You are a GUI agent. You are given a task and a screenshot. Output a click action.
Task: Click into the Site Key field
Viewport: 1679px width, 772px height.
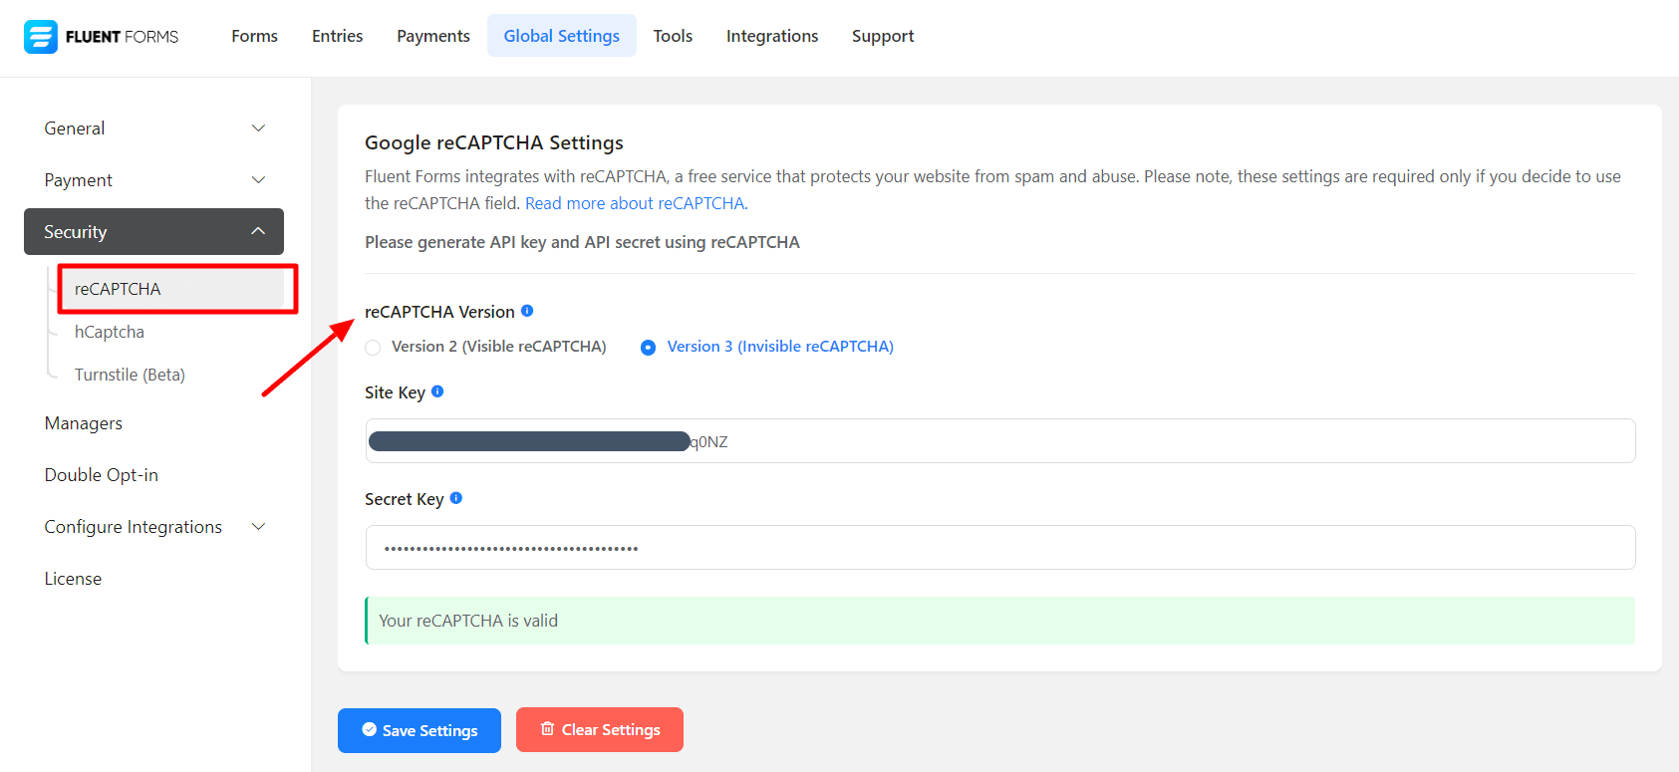point(999,441)
